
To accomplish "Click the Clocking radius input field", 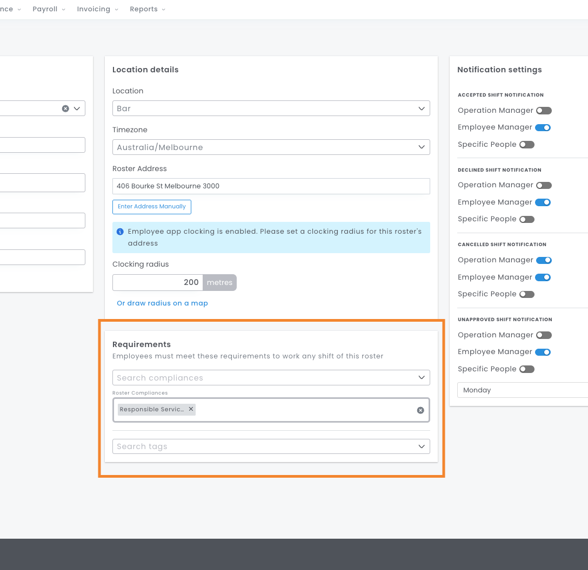I will (x=158, y=282).
